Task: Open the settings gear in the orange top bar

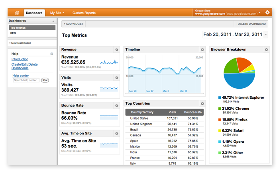Action: click(267, 12)
